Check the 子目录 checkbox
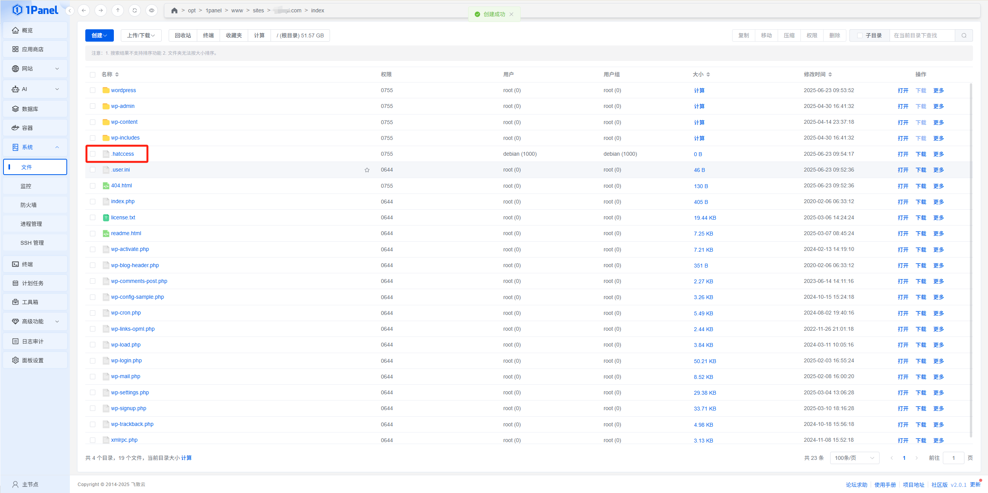The image size is (988, 493). pyautogui.click(x=859, y=35)
